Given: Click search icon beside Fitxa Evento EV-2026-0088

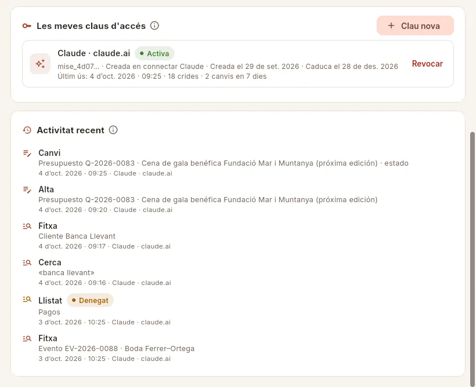Looking at the screenshot, I should coord(27,338).
